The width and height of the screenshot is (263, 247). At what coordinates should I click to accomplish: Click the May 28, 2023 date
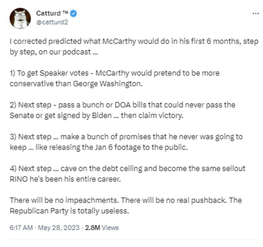tap(59, 228)
